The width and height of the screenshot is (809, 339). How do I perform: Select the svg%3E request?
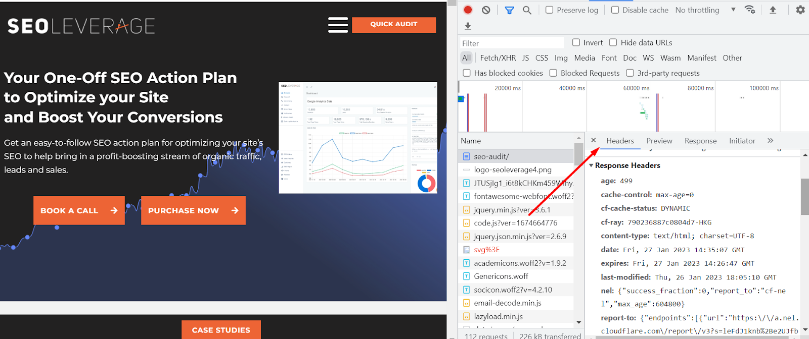516,250
